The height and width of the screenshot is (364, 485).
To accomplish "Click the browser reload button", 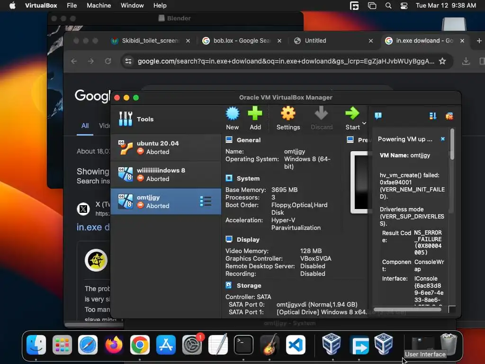I will tap(108, 61).
